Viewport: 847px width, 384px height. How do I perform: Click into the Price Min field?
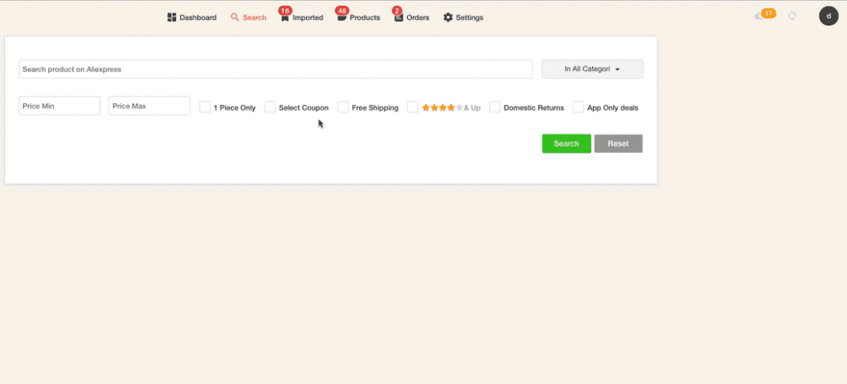point(60,106)
